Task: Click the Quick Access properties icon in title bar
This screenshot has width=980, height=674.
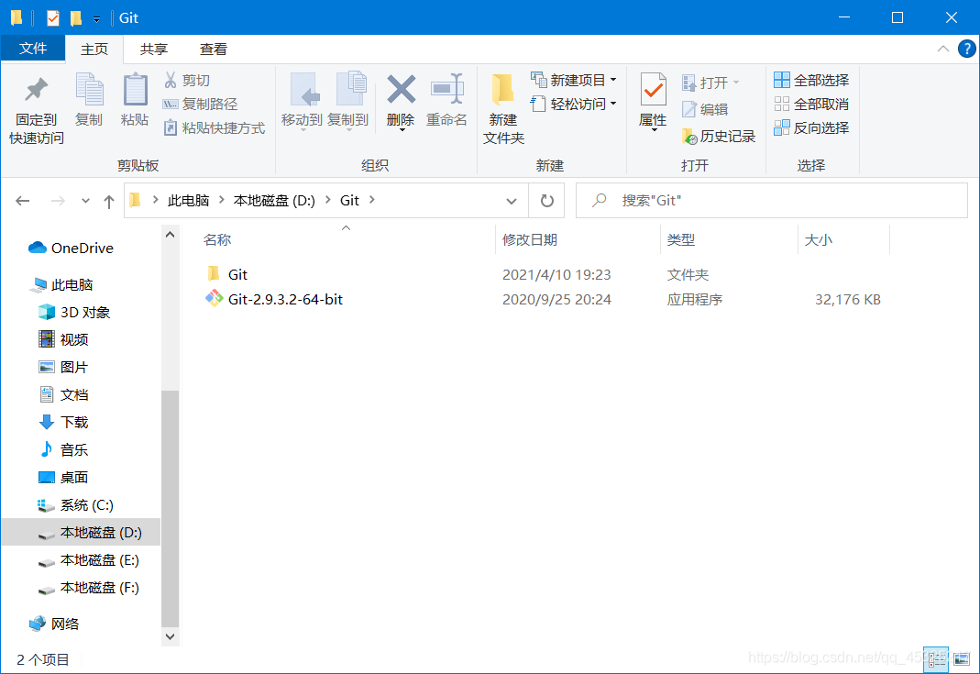Action: [53, 18]
